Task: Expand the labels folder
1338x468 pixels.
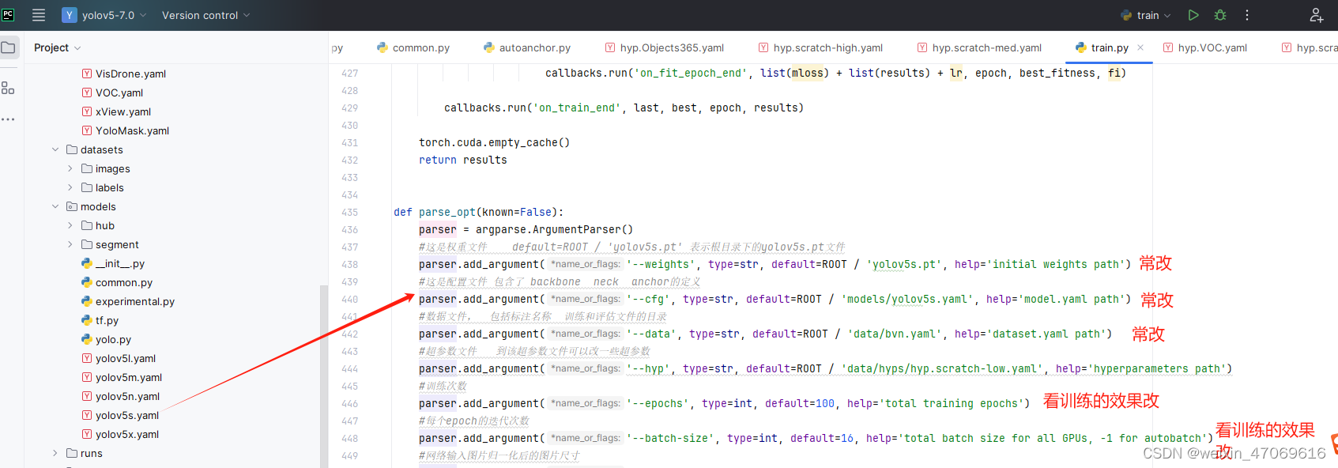Action: click(70, 187)
